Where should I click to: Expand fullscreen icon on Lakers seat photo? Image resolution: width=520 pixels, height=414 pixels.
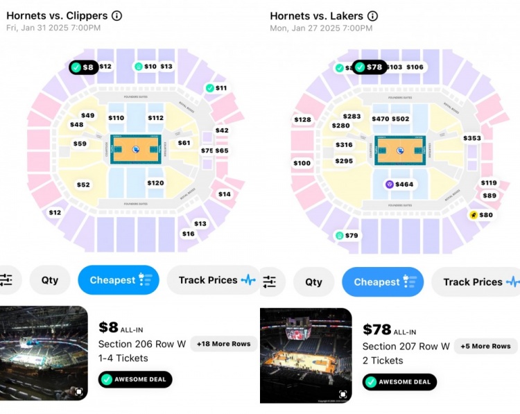[x=343, y=395]
